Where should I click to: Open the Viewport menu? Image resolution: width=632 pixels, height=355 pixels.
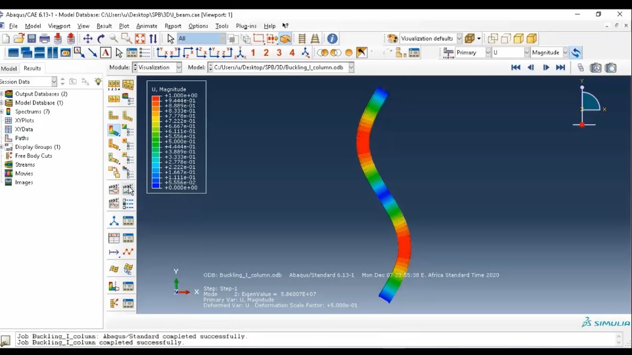59,26
